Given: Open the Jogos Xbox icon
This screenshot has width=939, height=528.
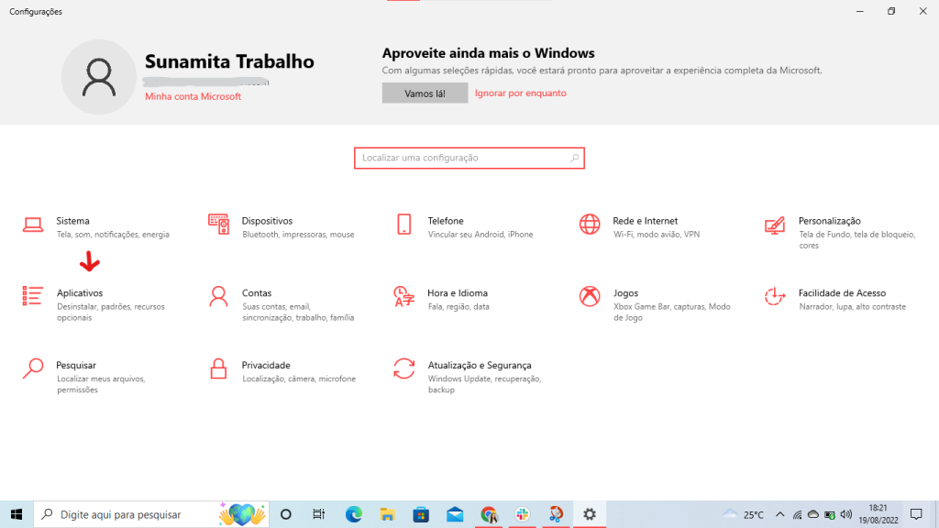Looking at the screenshot, I should coord(589,296).
